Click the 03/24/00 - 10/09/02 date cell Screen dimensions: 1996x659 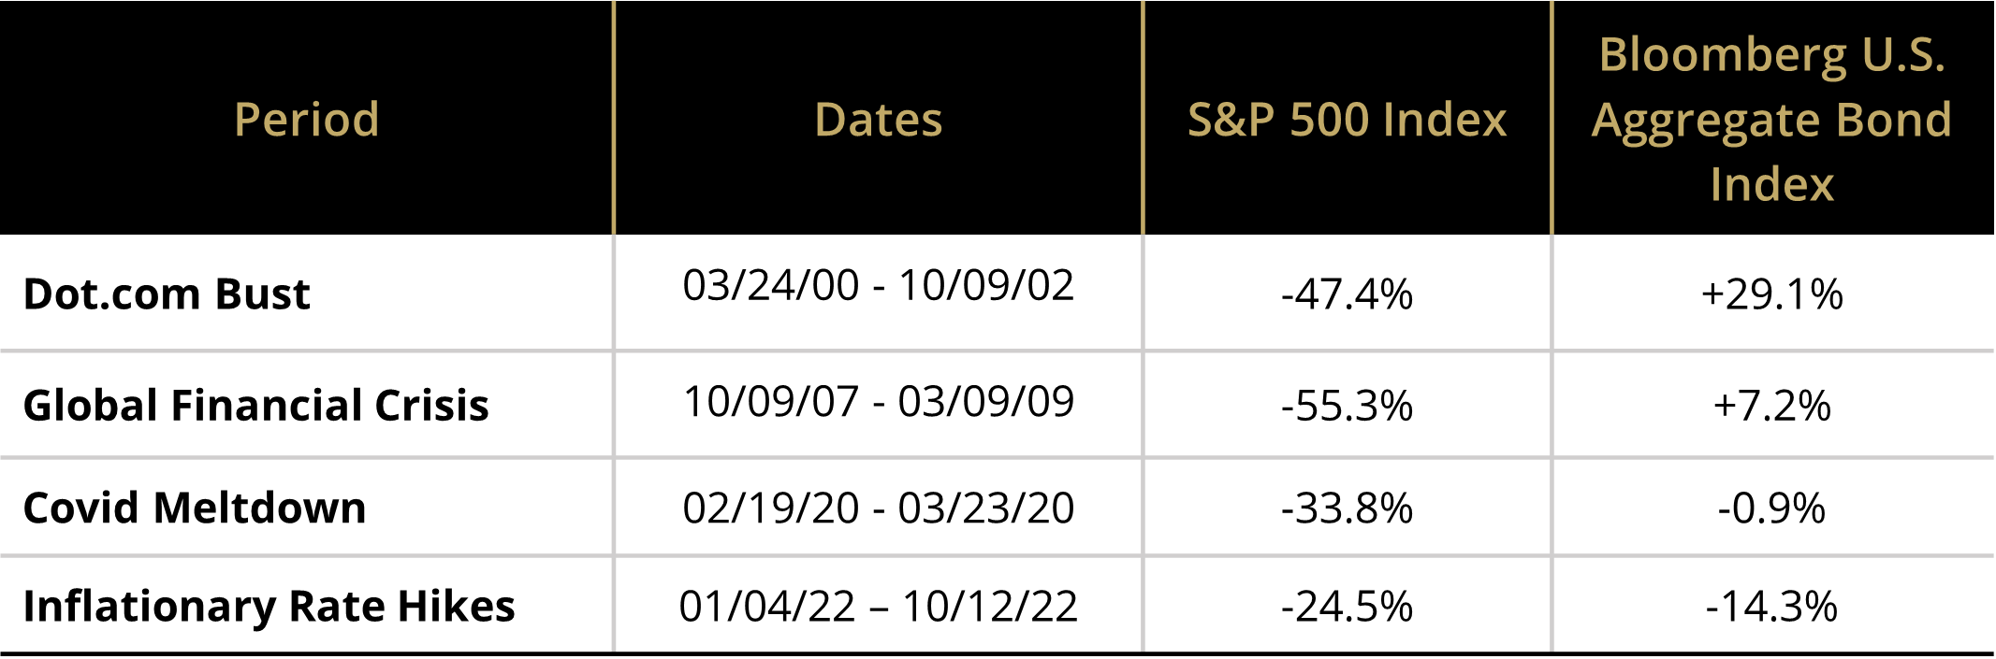coord(878,285)
